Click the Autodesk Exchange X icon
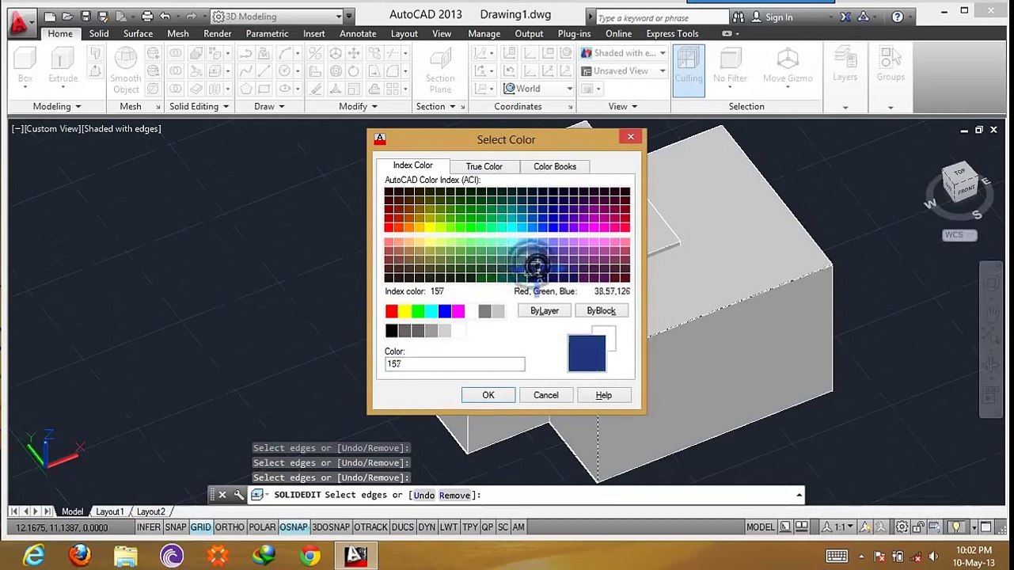This screenshot has height=570, width=1014. pyautogui.click(x=845, y=17)
